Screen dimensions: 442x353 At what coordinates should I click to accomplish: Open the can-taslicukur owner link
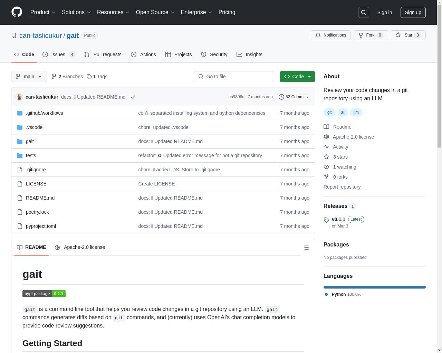40,36
